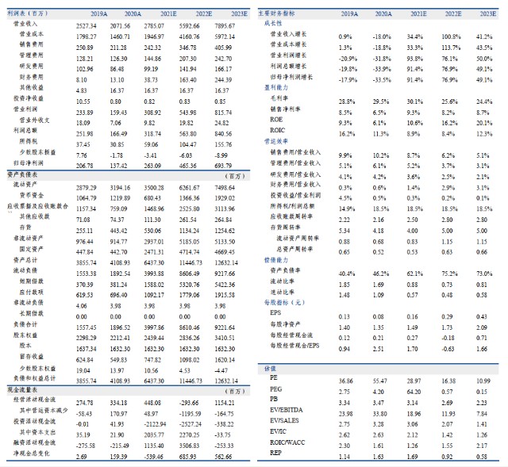Click the 估值 section header
508x467 pixels.
268,369
